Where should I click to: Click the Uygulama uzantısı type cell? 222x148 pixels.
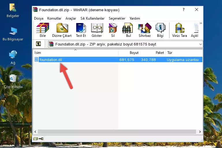(x=183, y=60)
